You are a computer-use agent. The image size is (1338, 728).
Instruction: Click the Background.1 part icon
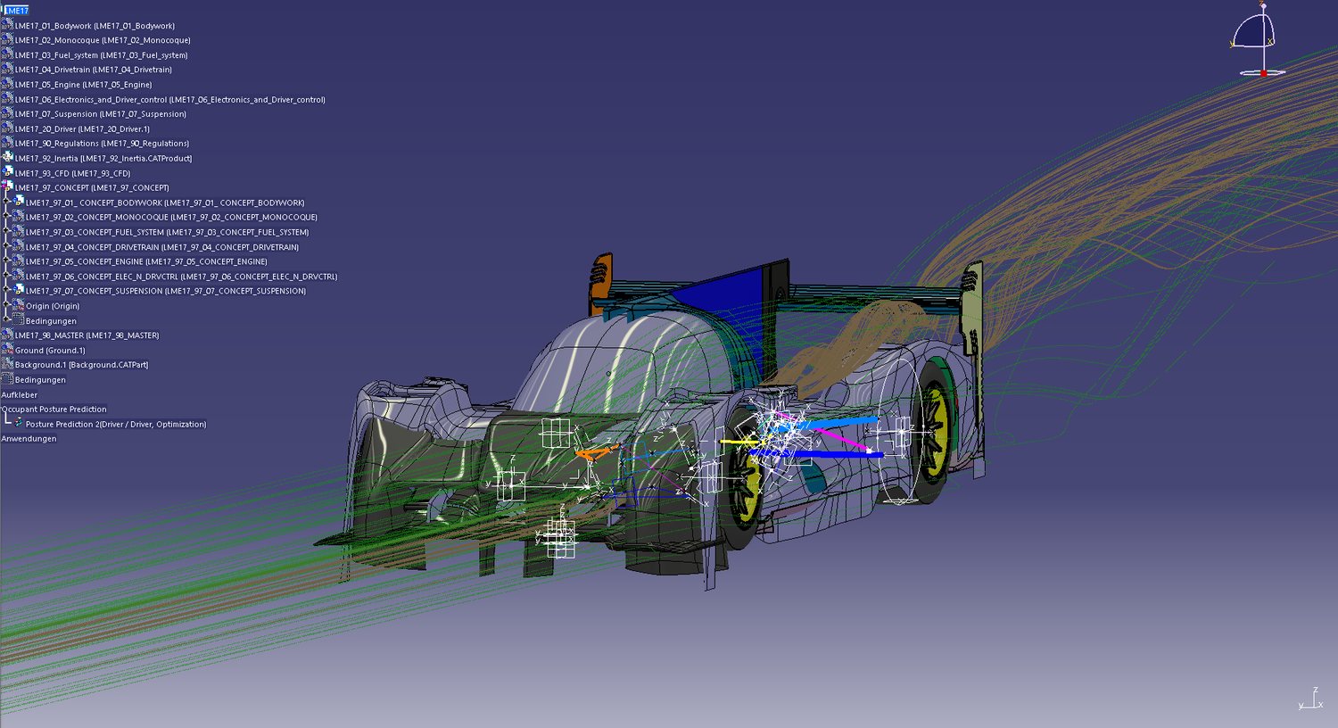7,364
